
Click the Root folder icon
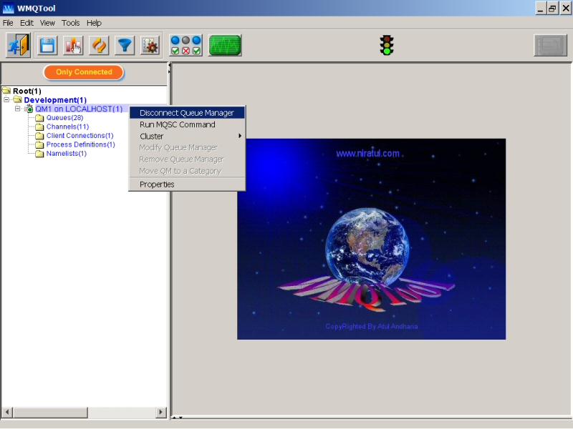[x=6, y=90]
